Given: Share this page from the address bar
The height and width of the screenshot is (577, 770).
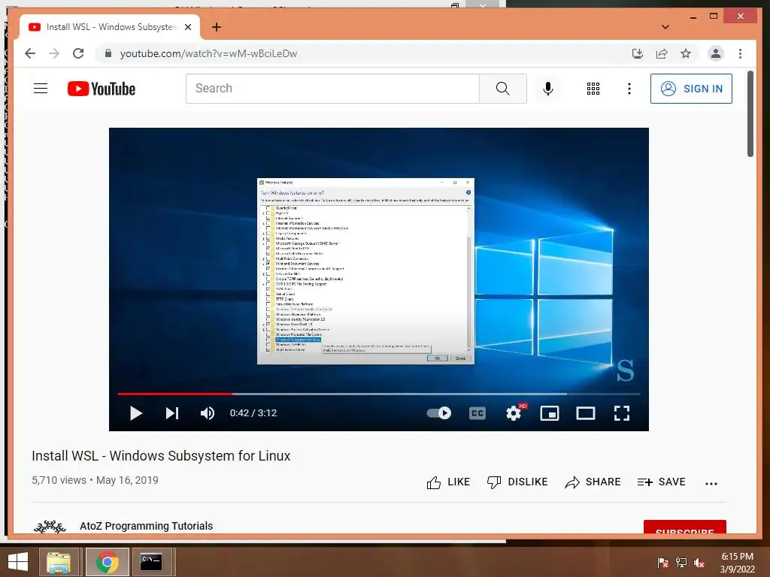Looking at the screenshot, I should tap(662, 53).
